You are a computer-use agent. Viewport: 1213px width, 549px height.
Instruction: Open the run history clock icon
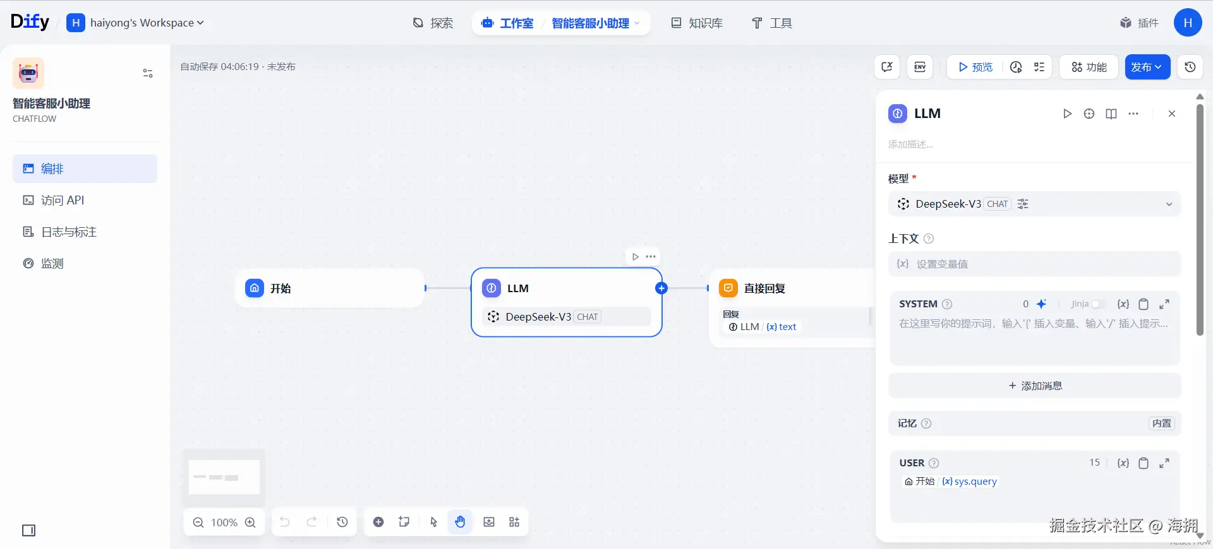(x=1016, y=67)
